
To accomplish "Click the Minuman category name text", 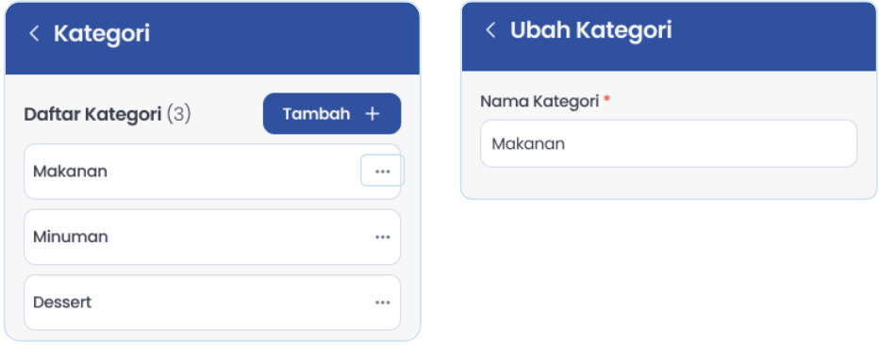I will pyautogui.click(x=71, y=237).
